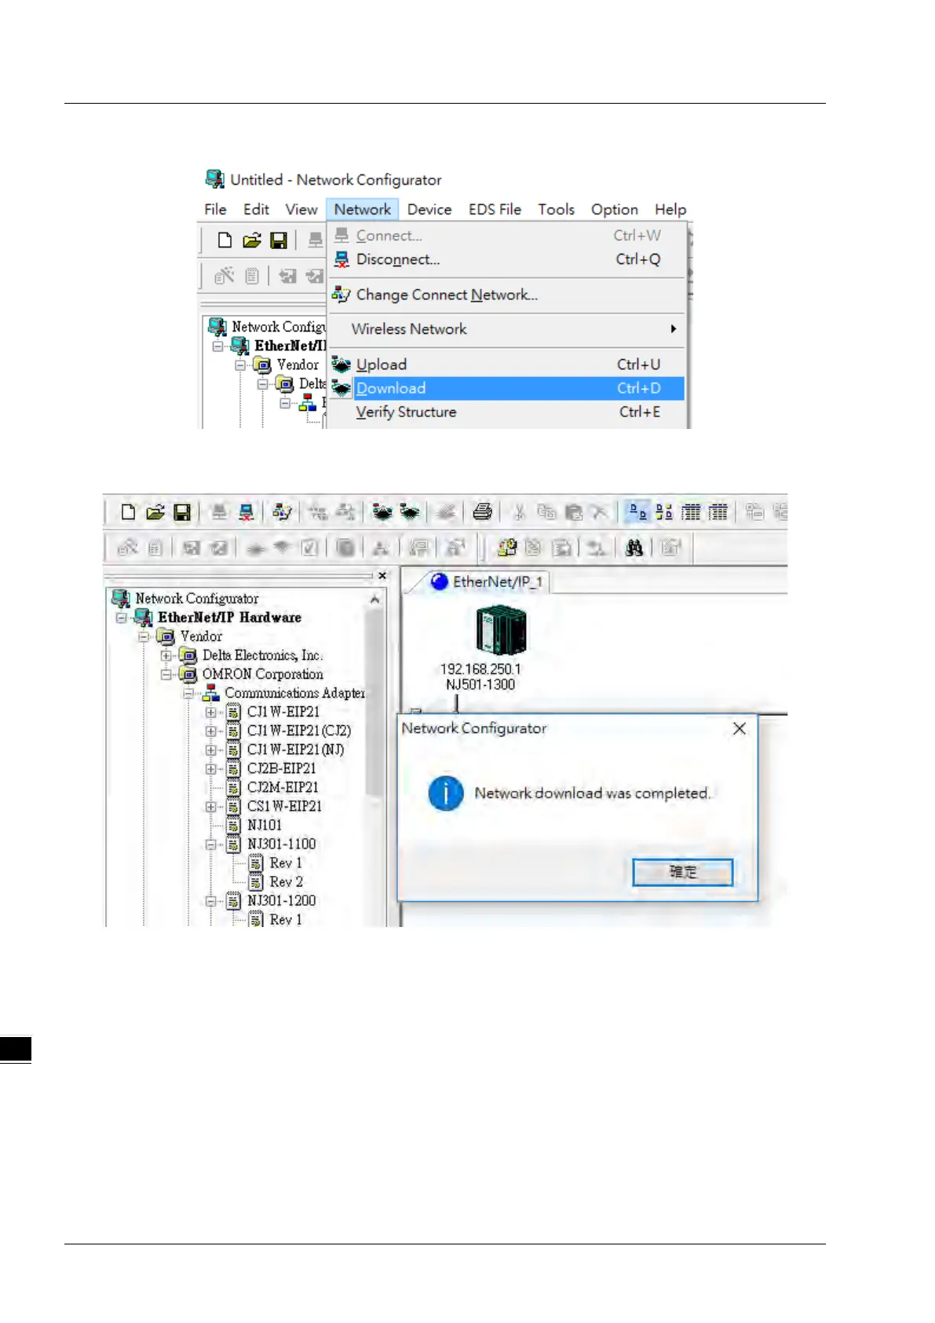Choose Disconnect... menu entry
This screenshot has height=1323, width=935.
pyautogui.click(x=506, y=259)
